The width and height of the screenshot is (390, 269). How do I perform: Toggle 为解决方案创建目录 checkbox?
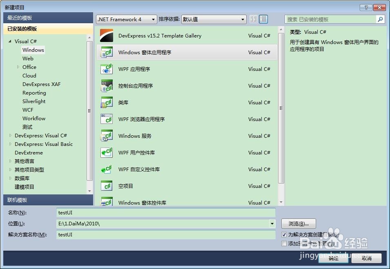(284, 234)
